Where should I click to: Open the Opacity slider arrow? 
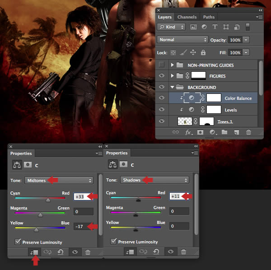click(x=246, y=40)
